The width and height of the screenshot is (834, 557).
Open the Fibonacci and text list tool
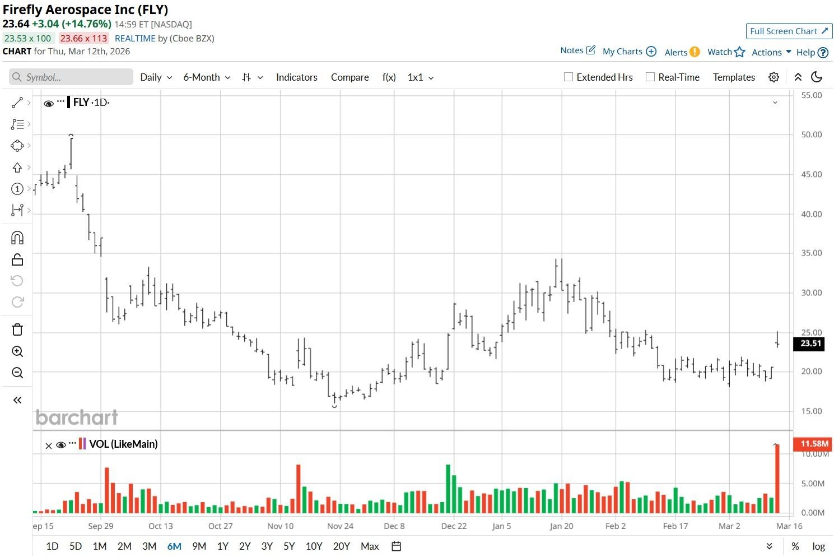click(17, 124)
